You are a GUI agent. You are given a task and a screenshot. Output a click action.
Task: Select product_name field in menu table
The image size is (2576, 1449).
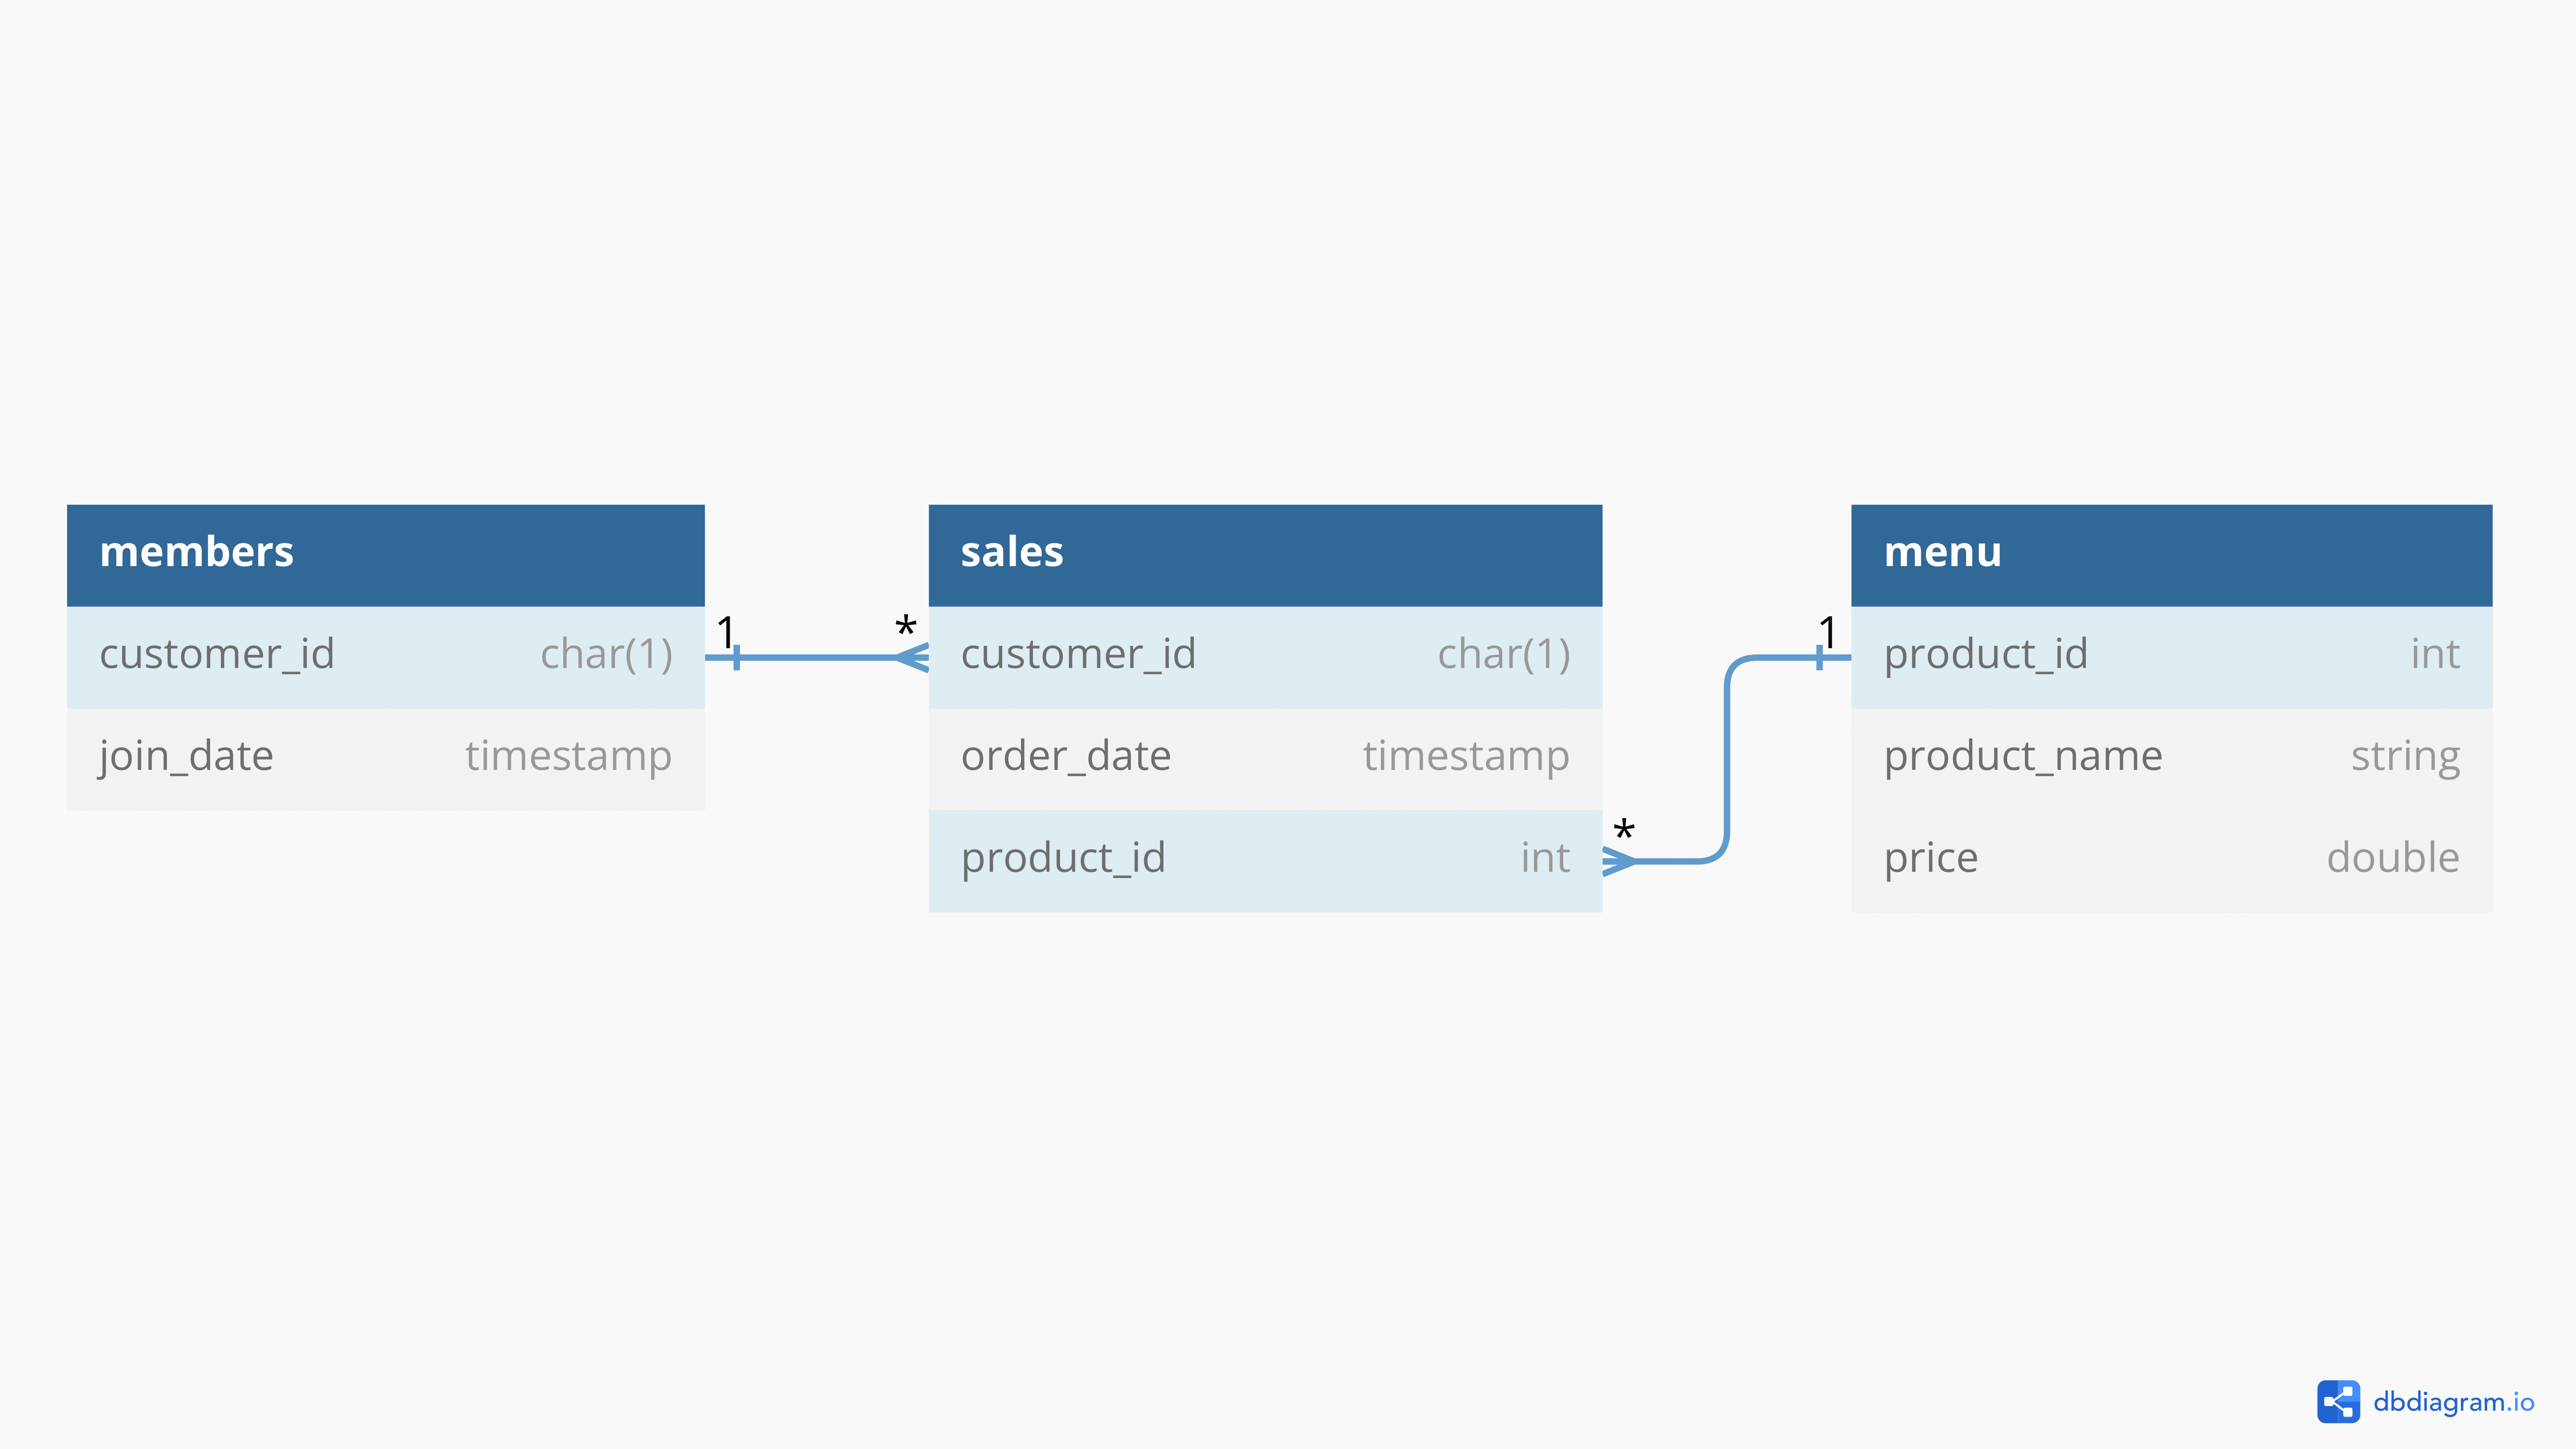point(2022,757)
